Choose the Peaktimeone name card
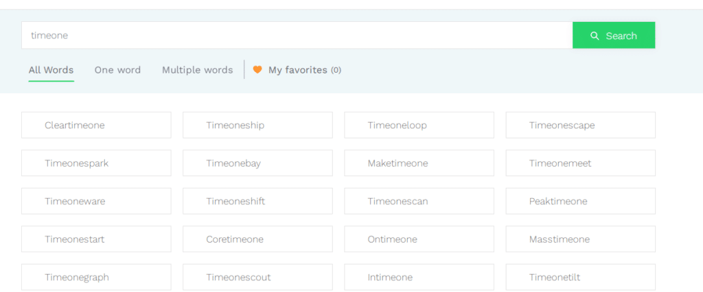The width and height of the screenshot is (703, 292). click(x=581, y=201)
